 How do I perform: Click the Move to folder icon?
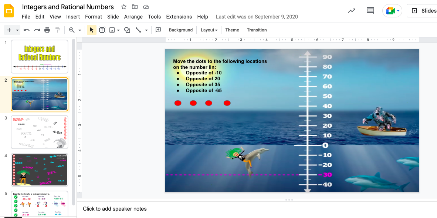135,7
